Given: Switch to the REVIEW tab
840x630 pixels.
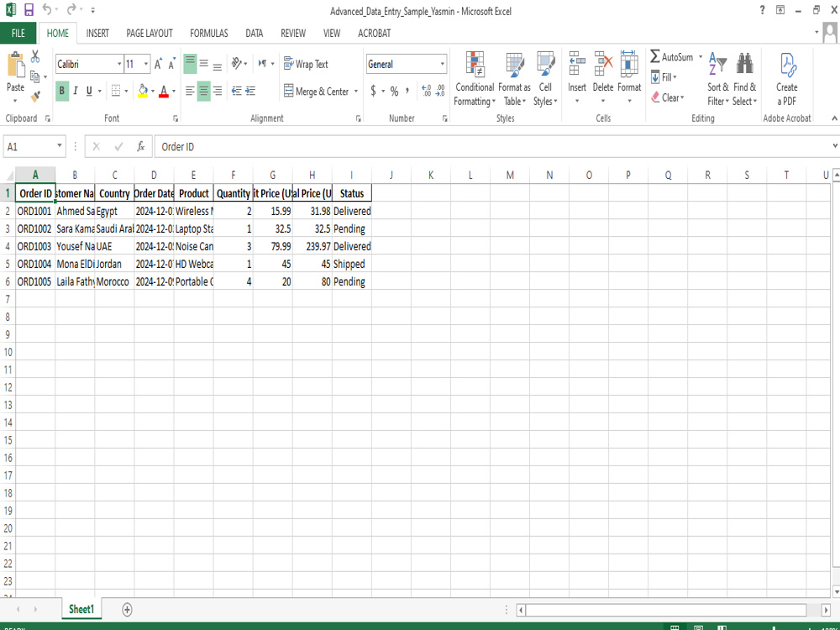Looking at the screenshot, I should tap(293, 34).
